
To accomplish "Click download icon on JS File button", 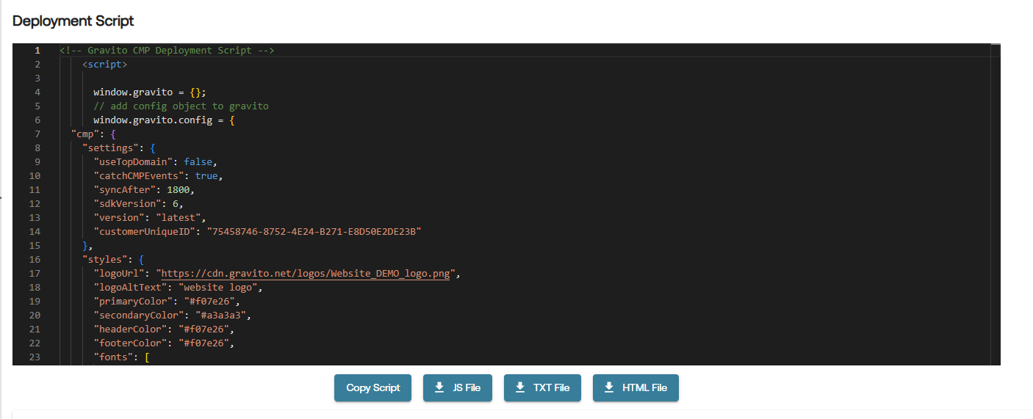I will click(439, 387).
